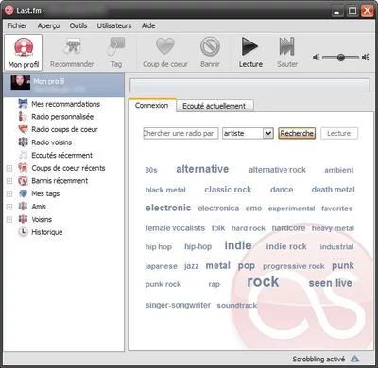Select the Radio personnalisée icon
The image size is (378, 368).
23,117
